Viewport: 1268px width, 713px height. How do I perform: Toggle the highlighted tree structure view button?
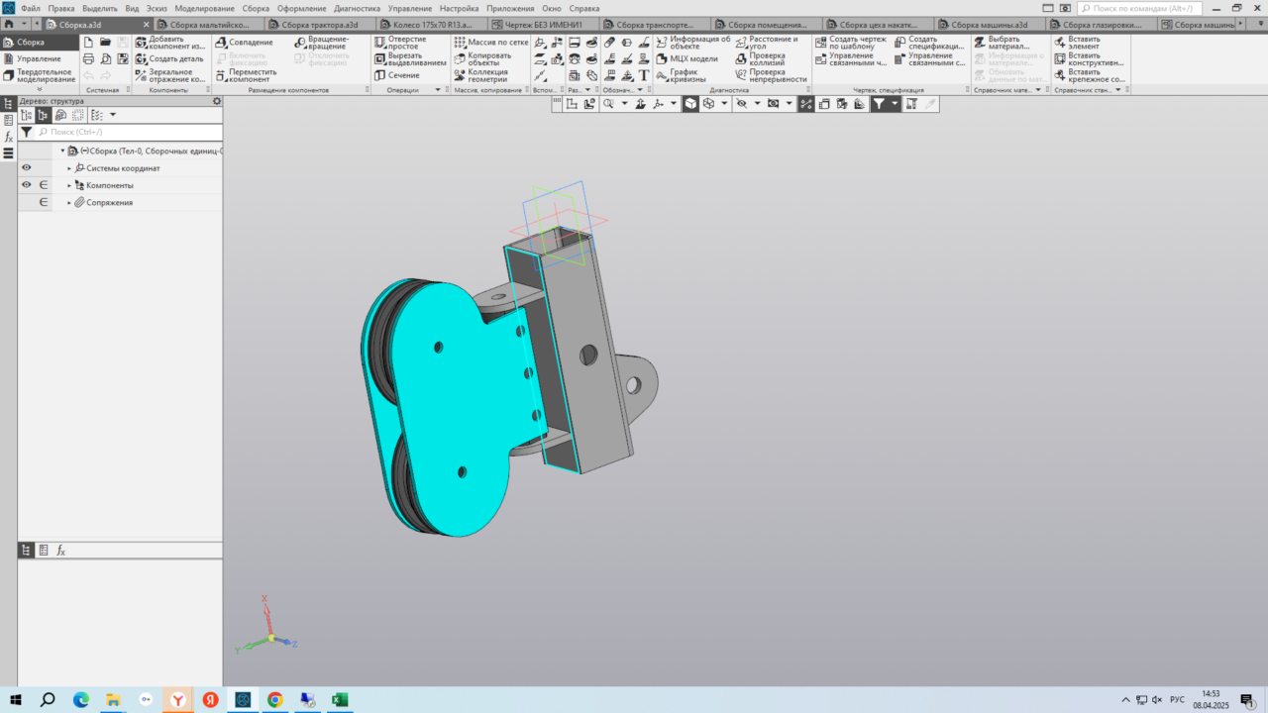[44, 115]
